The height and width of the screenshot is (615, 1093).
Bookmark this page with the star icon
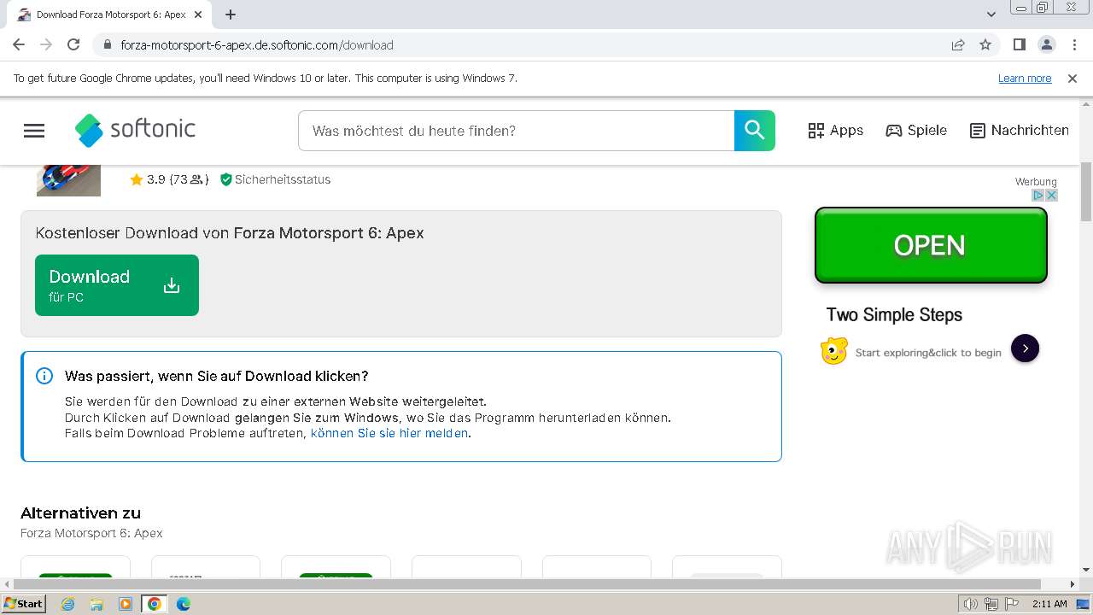point(985,44)
